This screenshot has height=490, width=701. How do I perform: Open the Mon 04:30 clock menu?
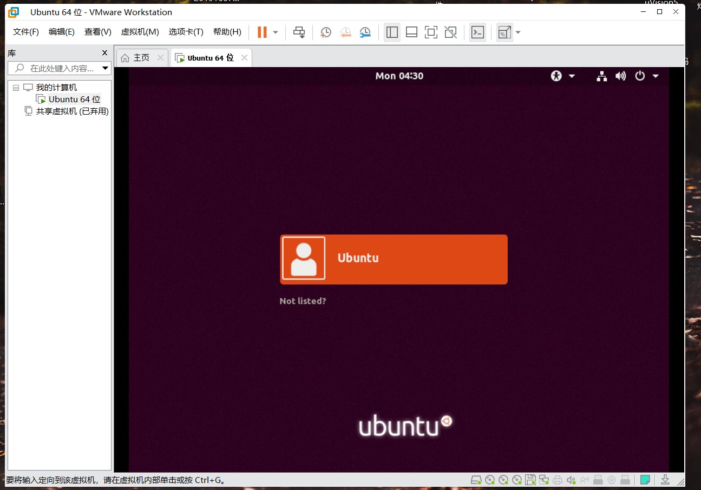[x=399, y=76]
